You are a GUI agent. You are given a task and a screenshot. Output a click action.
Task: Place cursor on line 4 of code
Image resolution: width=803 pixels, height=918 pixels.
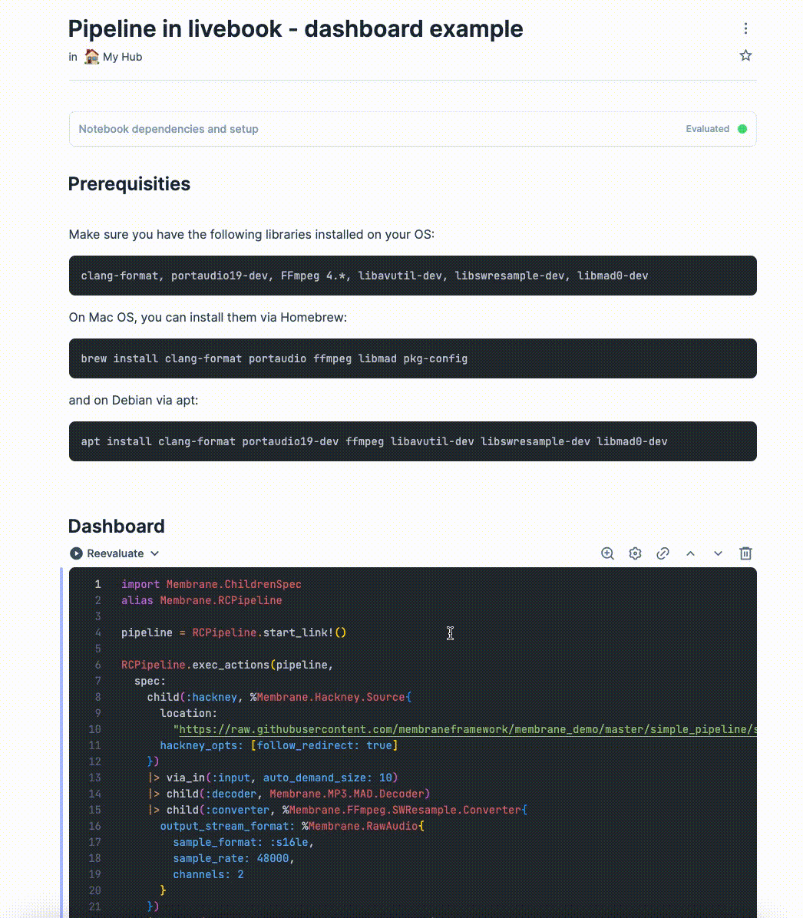pos(234,632)
